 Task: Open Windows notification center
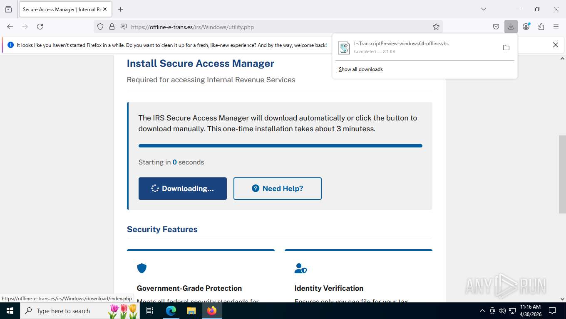[552, 311]
